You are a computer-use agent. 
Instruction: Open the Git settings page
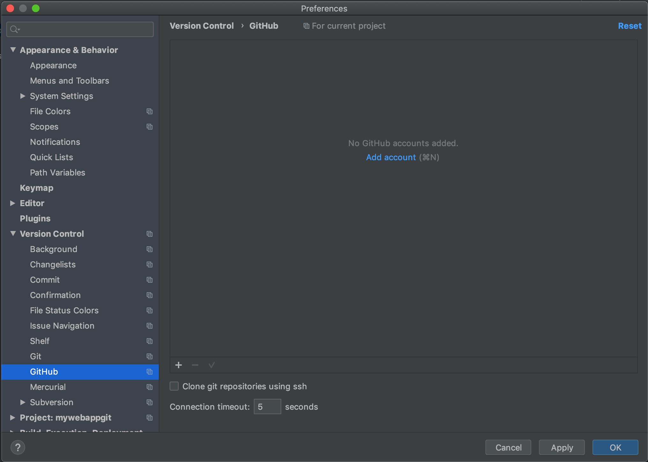point(36,356)
